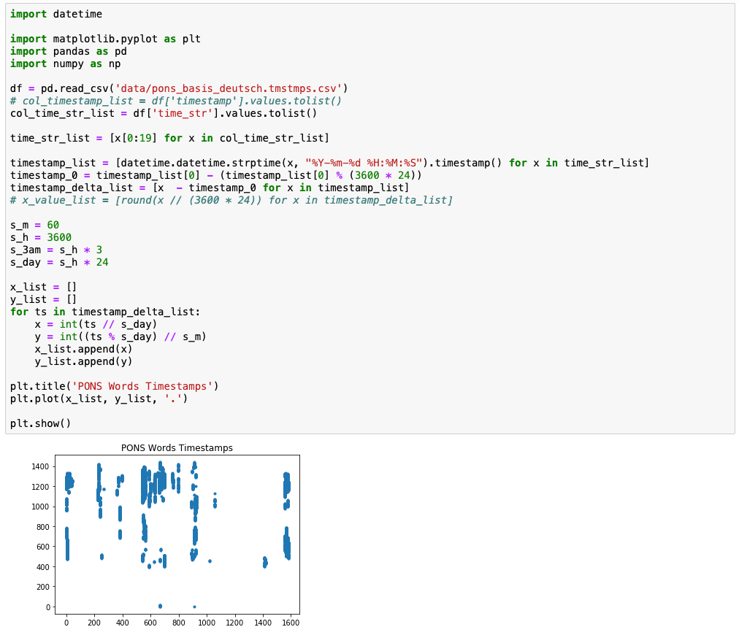Click the x_list = [] initialization line
The image size is (739, 635).
click(42, 287)
